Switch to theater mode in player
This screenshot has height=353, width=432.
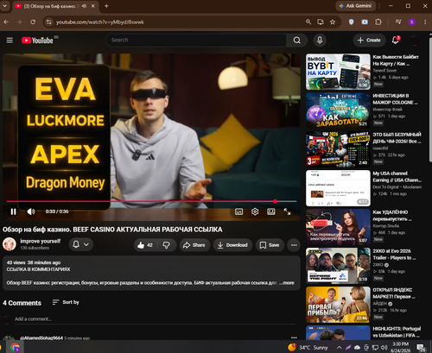(x=271, y=211)
